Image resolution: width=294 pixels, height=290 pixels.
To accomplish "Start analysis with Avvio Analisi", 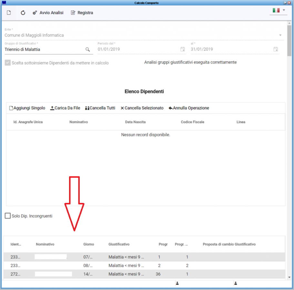I will (x=48, y=13).
